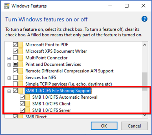Expand the MultiPoint Connector tree node
Image resolution: width=152 pixels, height=135 pixels.
click(x=9, y=58)
